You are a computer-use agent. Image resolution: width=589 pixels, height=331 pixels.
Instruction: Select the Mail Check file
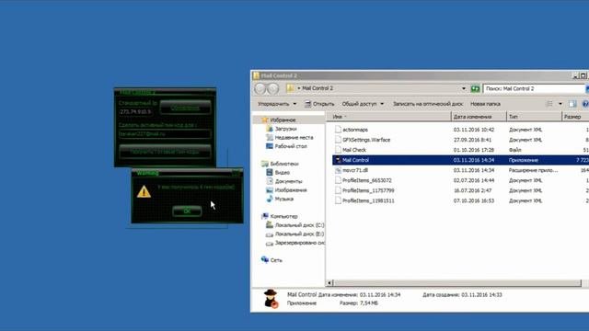click(353, 150)
